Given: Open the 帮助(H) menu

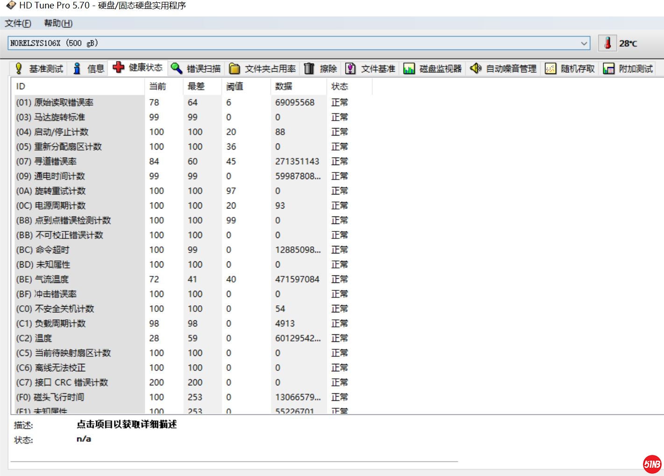Looking at the screenshot, I should pos(58,23).
